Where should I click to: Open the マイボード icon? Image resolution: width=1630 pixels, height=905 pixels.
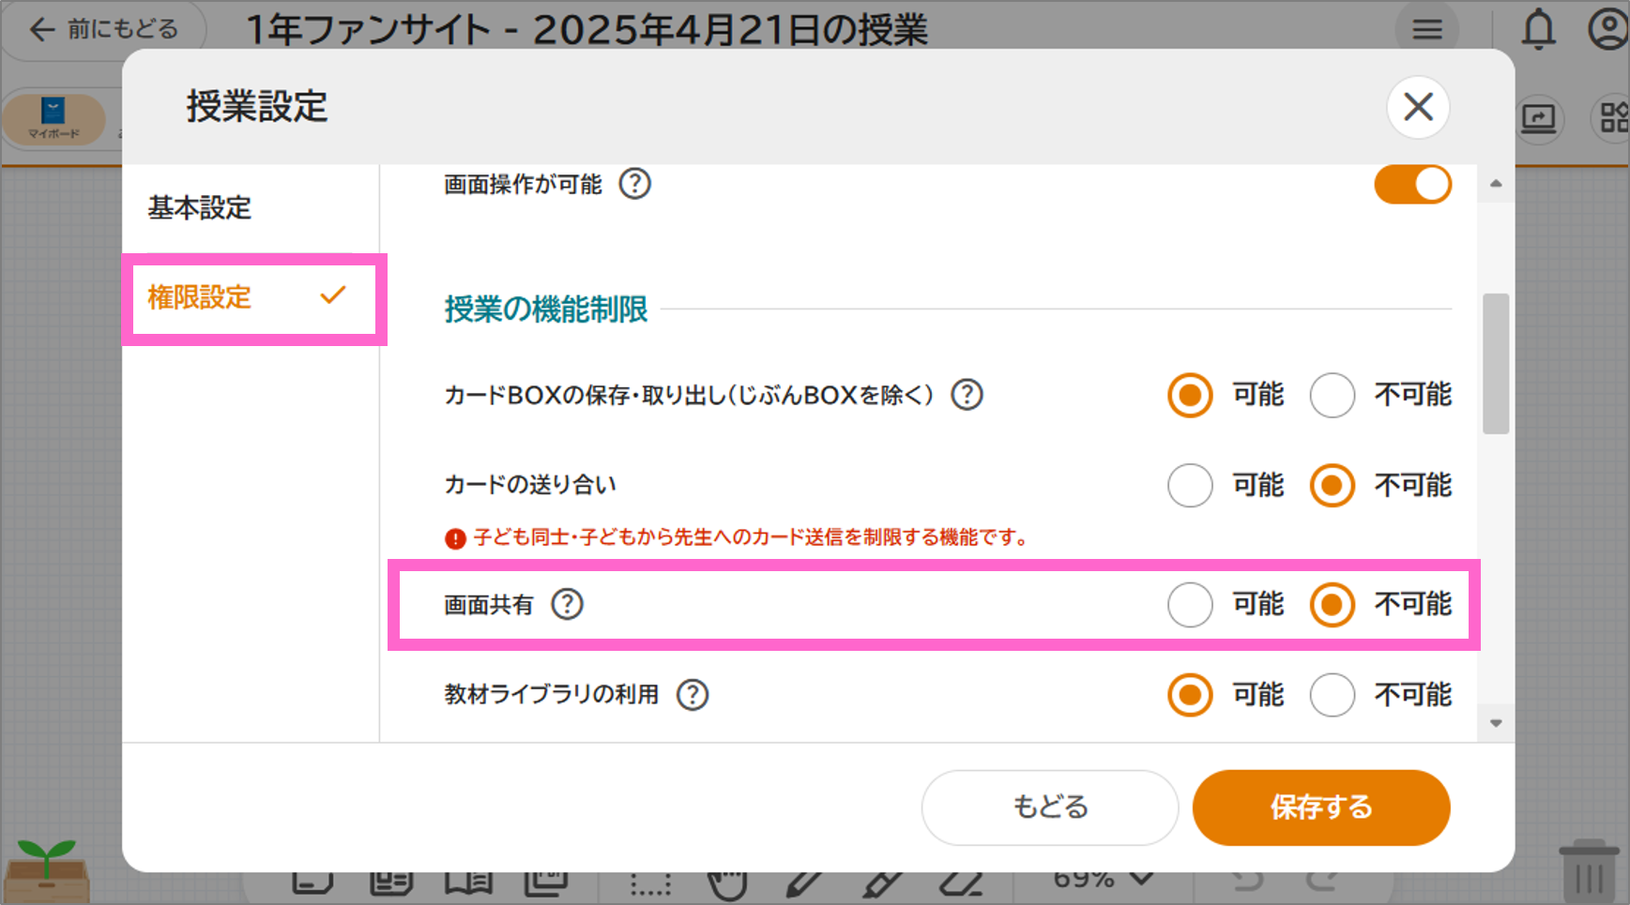coord(53,119)
